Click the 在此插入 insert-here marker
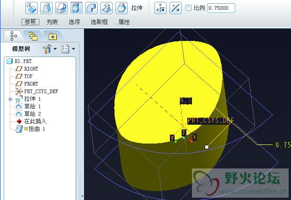291x200 pixels. 31,121
